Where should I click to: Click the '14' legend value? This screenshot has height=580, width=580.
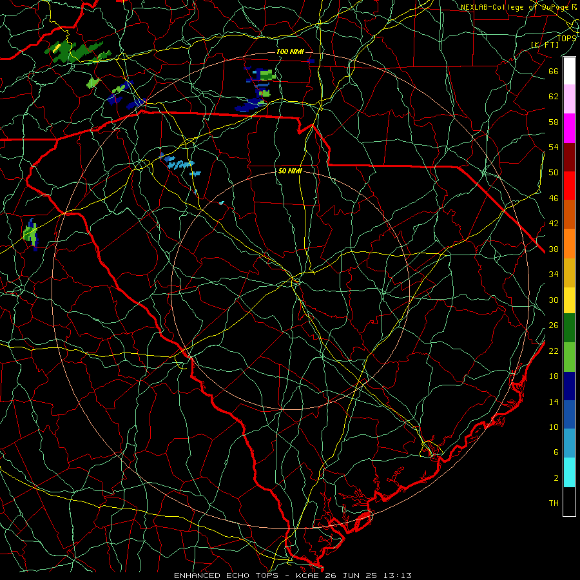[554, 401]
